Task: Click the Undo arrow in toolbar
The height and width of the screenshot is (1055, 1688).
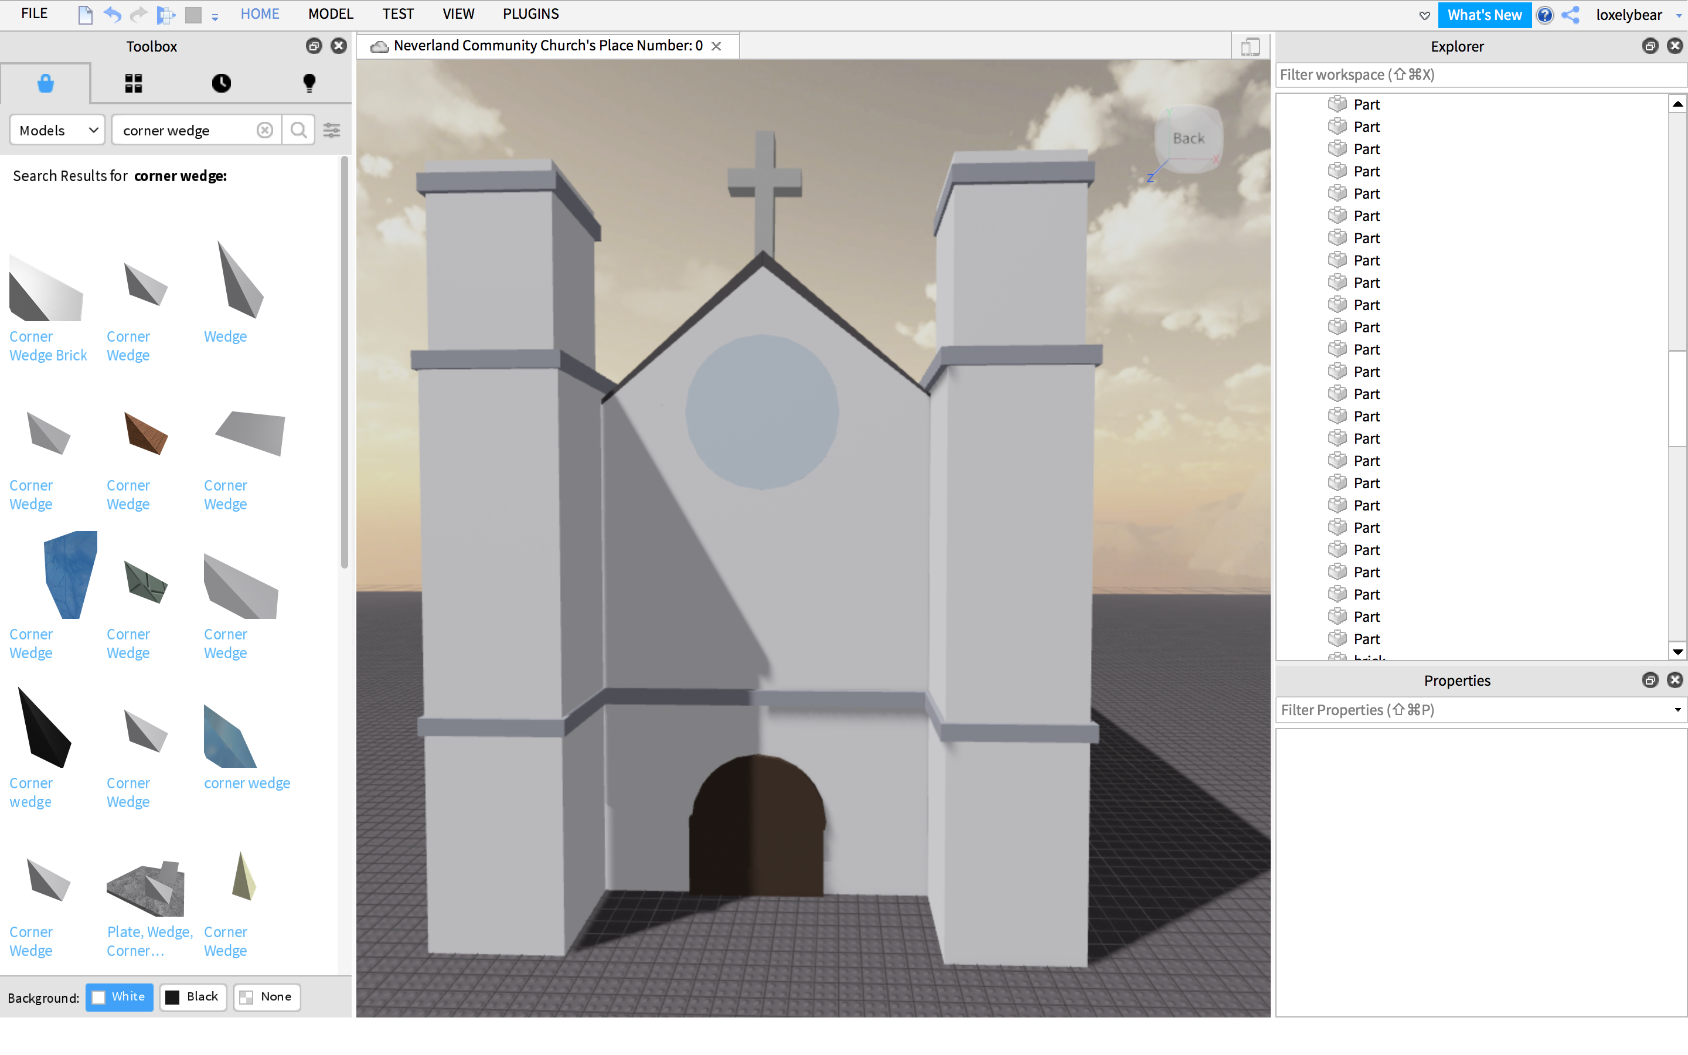Action: [x=111, y=15]
